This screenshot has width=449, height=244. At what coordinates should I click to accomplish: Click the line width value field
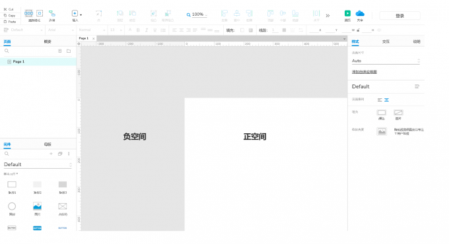pyautogui.click(x=275, y=30)
